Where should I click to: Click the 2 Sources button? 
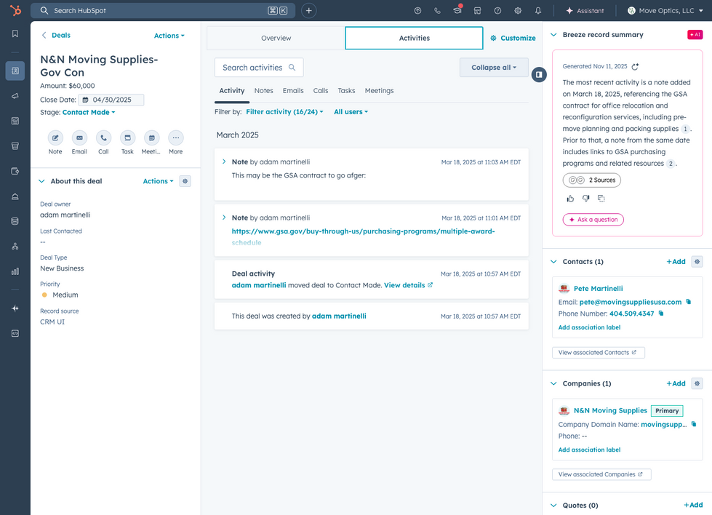pos(592,180)
